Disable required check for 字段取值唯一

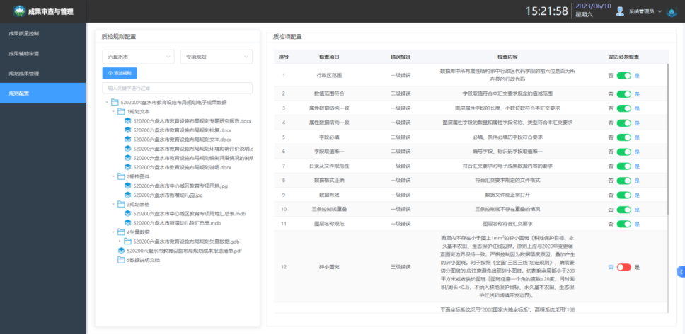624,152
